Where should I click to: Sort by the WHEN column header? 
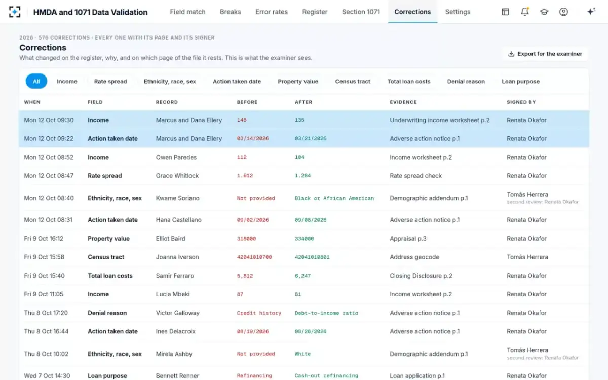pyautogui.click(x=32, y=102)
